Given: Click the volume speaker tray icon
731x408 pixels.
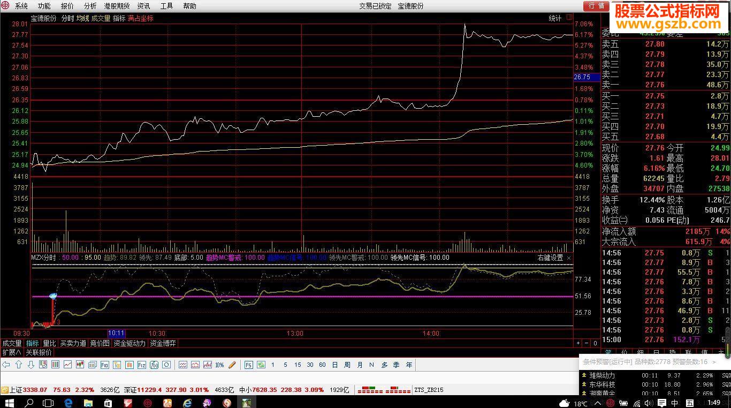Looking at the screenshot, I should click(649, 403).
